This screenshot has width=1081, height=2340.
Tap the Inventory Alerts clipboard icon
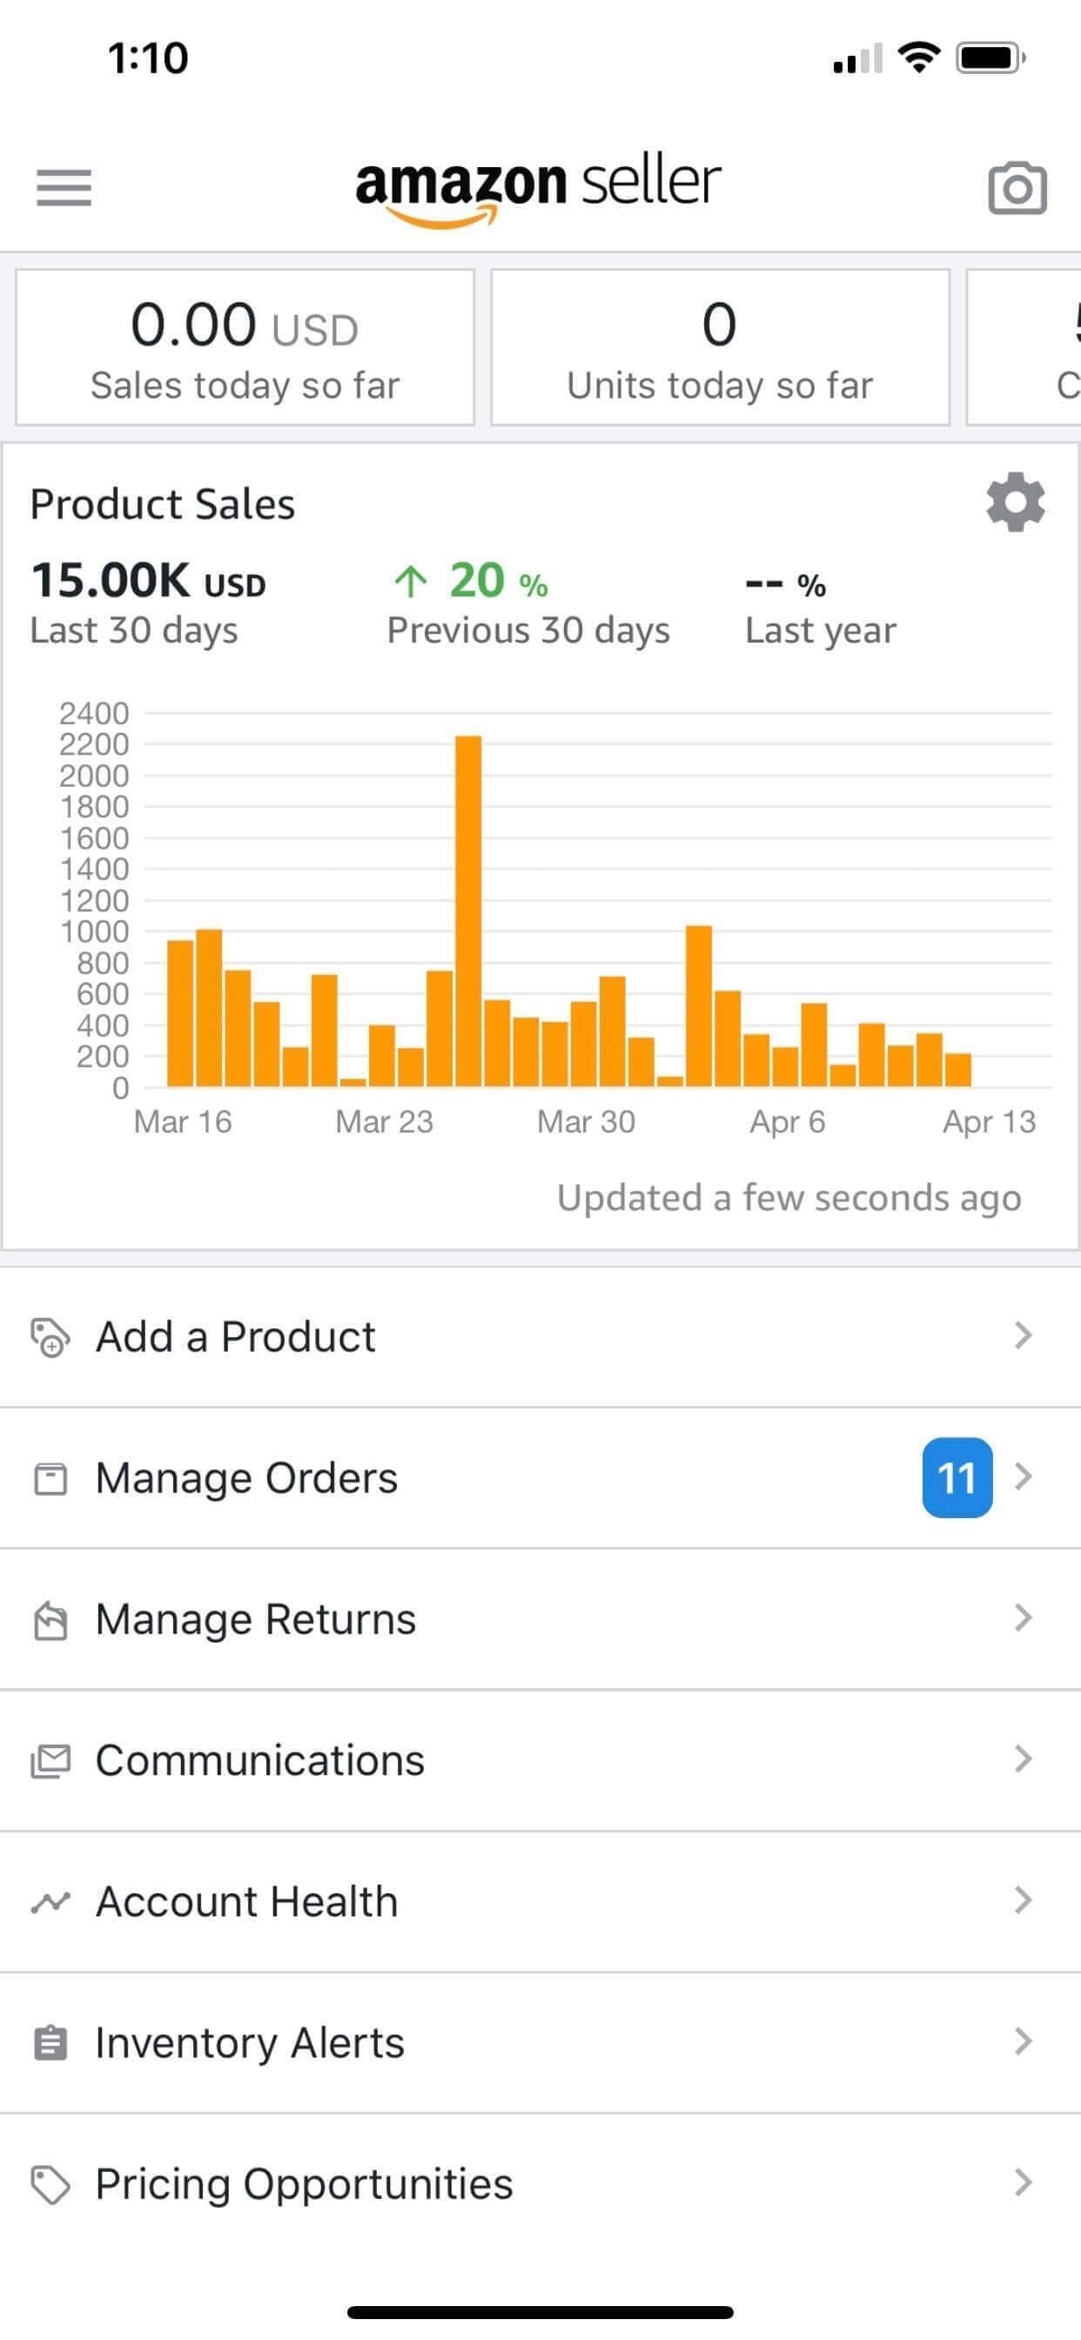click(50, 2042)
